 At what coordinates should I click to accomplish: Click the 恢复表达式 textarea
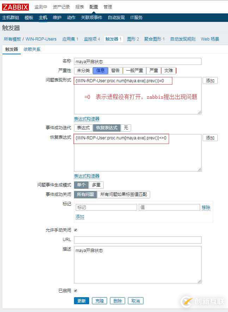pos(138,153)
